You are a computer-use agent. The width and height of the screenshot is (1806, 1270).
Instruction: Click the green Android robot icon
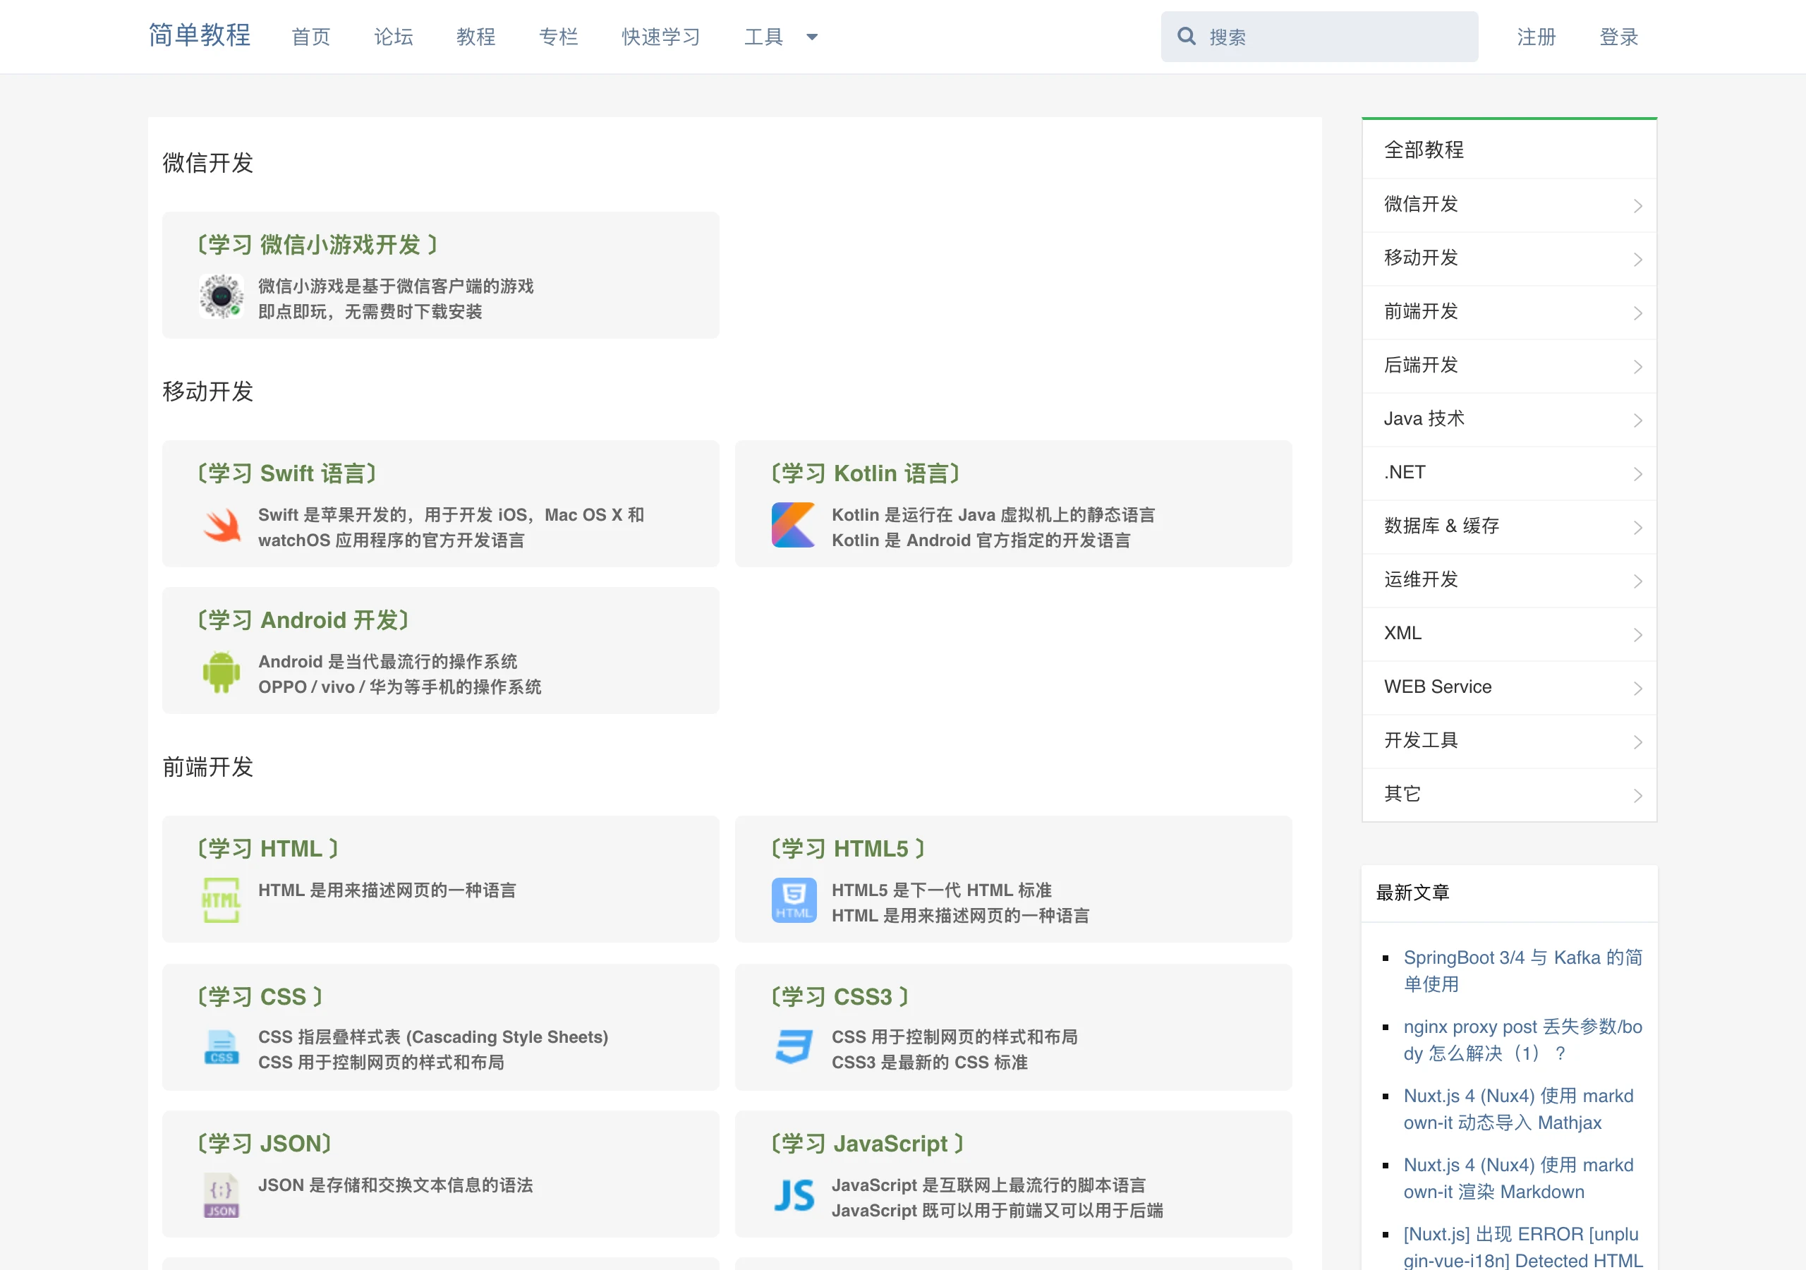(x=221, y=673)
